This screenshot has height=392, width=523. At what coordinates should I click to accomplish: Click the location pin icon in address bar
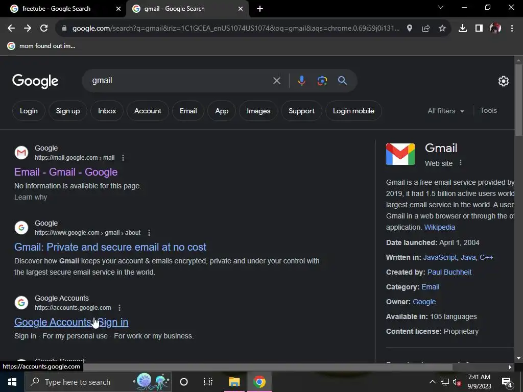pyautogui.click(x=410, y=29)
